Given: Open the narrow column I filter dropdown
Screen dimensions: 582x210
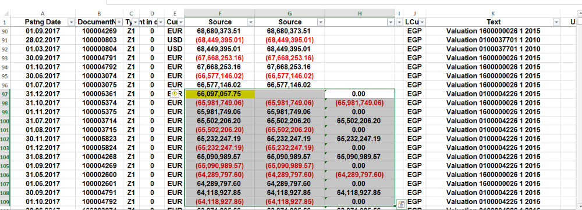Looking at the screenshot, I should 399,22.
